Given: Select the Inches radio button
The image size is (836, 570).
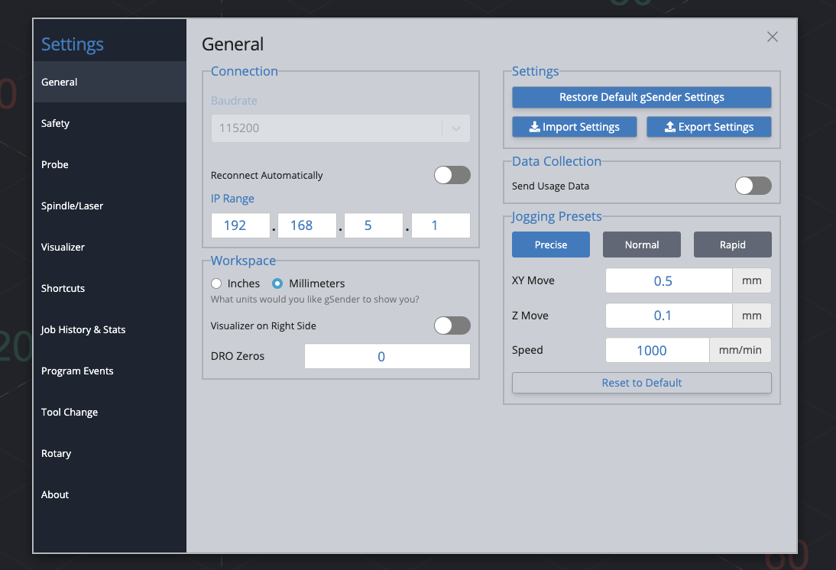Looking at the screenshot, I should pyautogui.click(x=216, y=283).
